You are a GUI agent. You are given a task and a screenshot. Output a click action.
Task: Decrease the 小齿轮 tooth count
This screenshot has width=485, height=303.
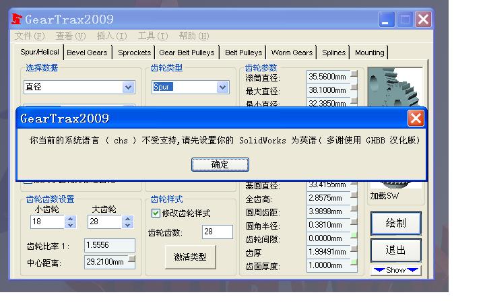[x=71, y=225]
